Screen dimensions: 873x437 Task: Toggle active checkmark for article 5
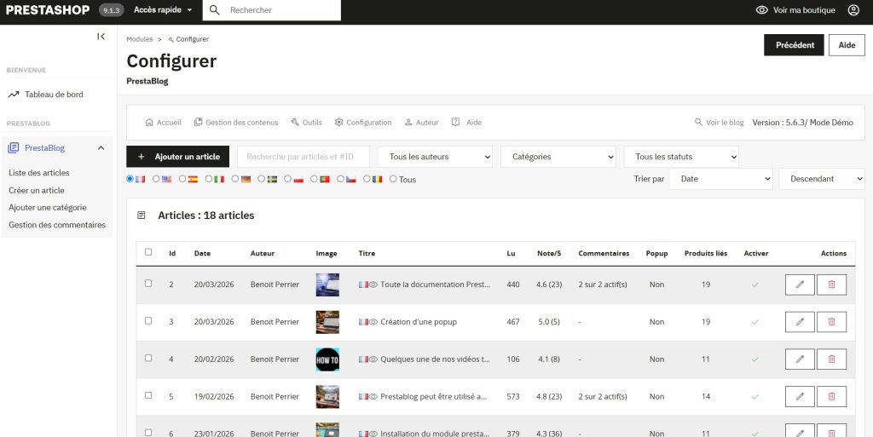(755, 396)
